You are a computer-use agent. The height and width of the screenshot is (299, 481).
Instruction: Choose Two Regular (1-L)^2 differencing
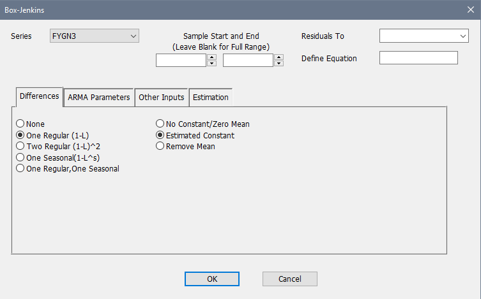tap(20, 146)
